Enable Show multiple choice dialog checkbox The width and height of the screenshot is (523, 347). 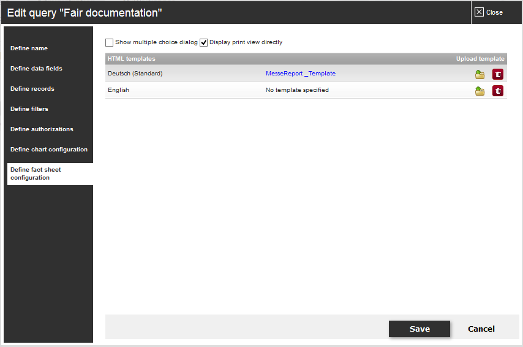109,42
